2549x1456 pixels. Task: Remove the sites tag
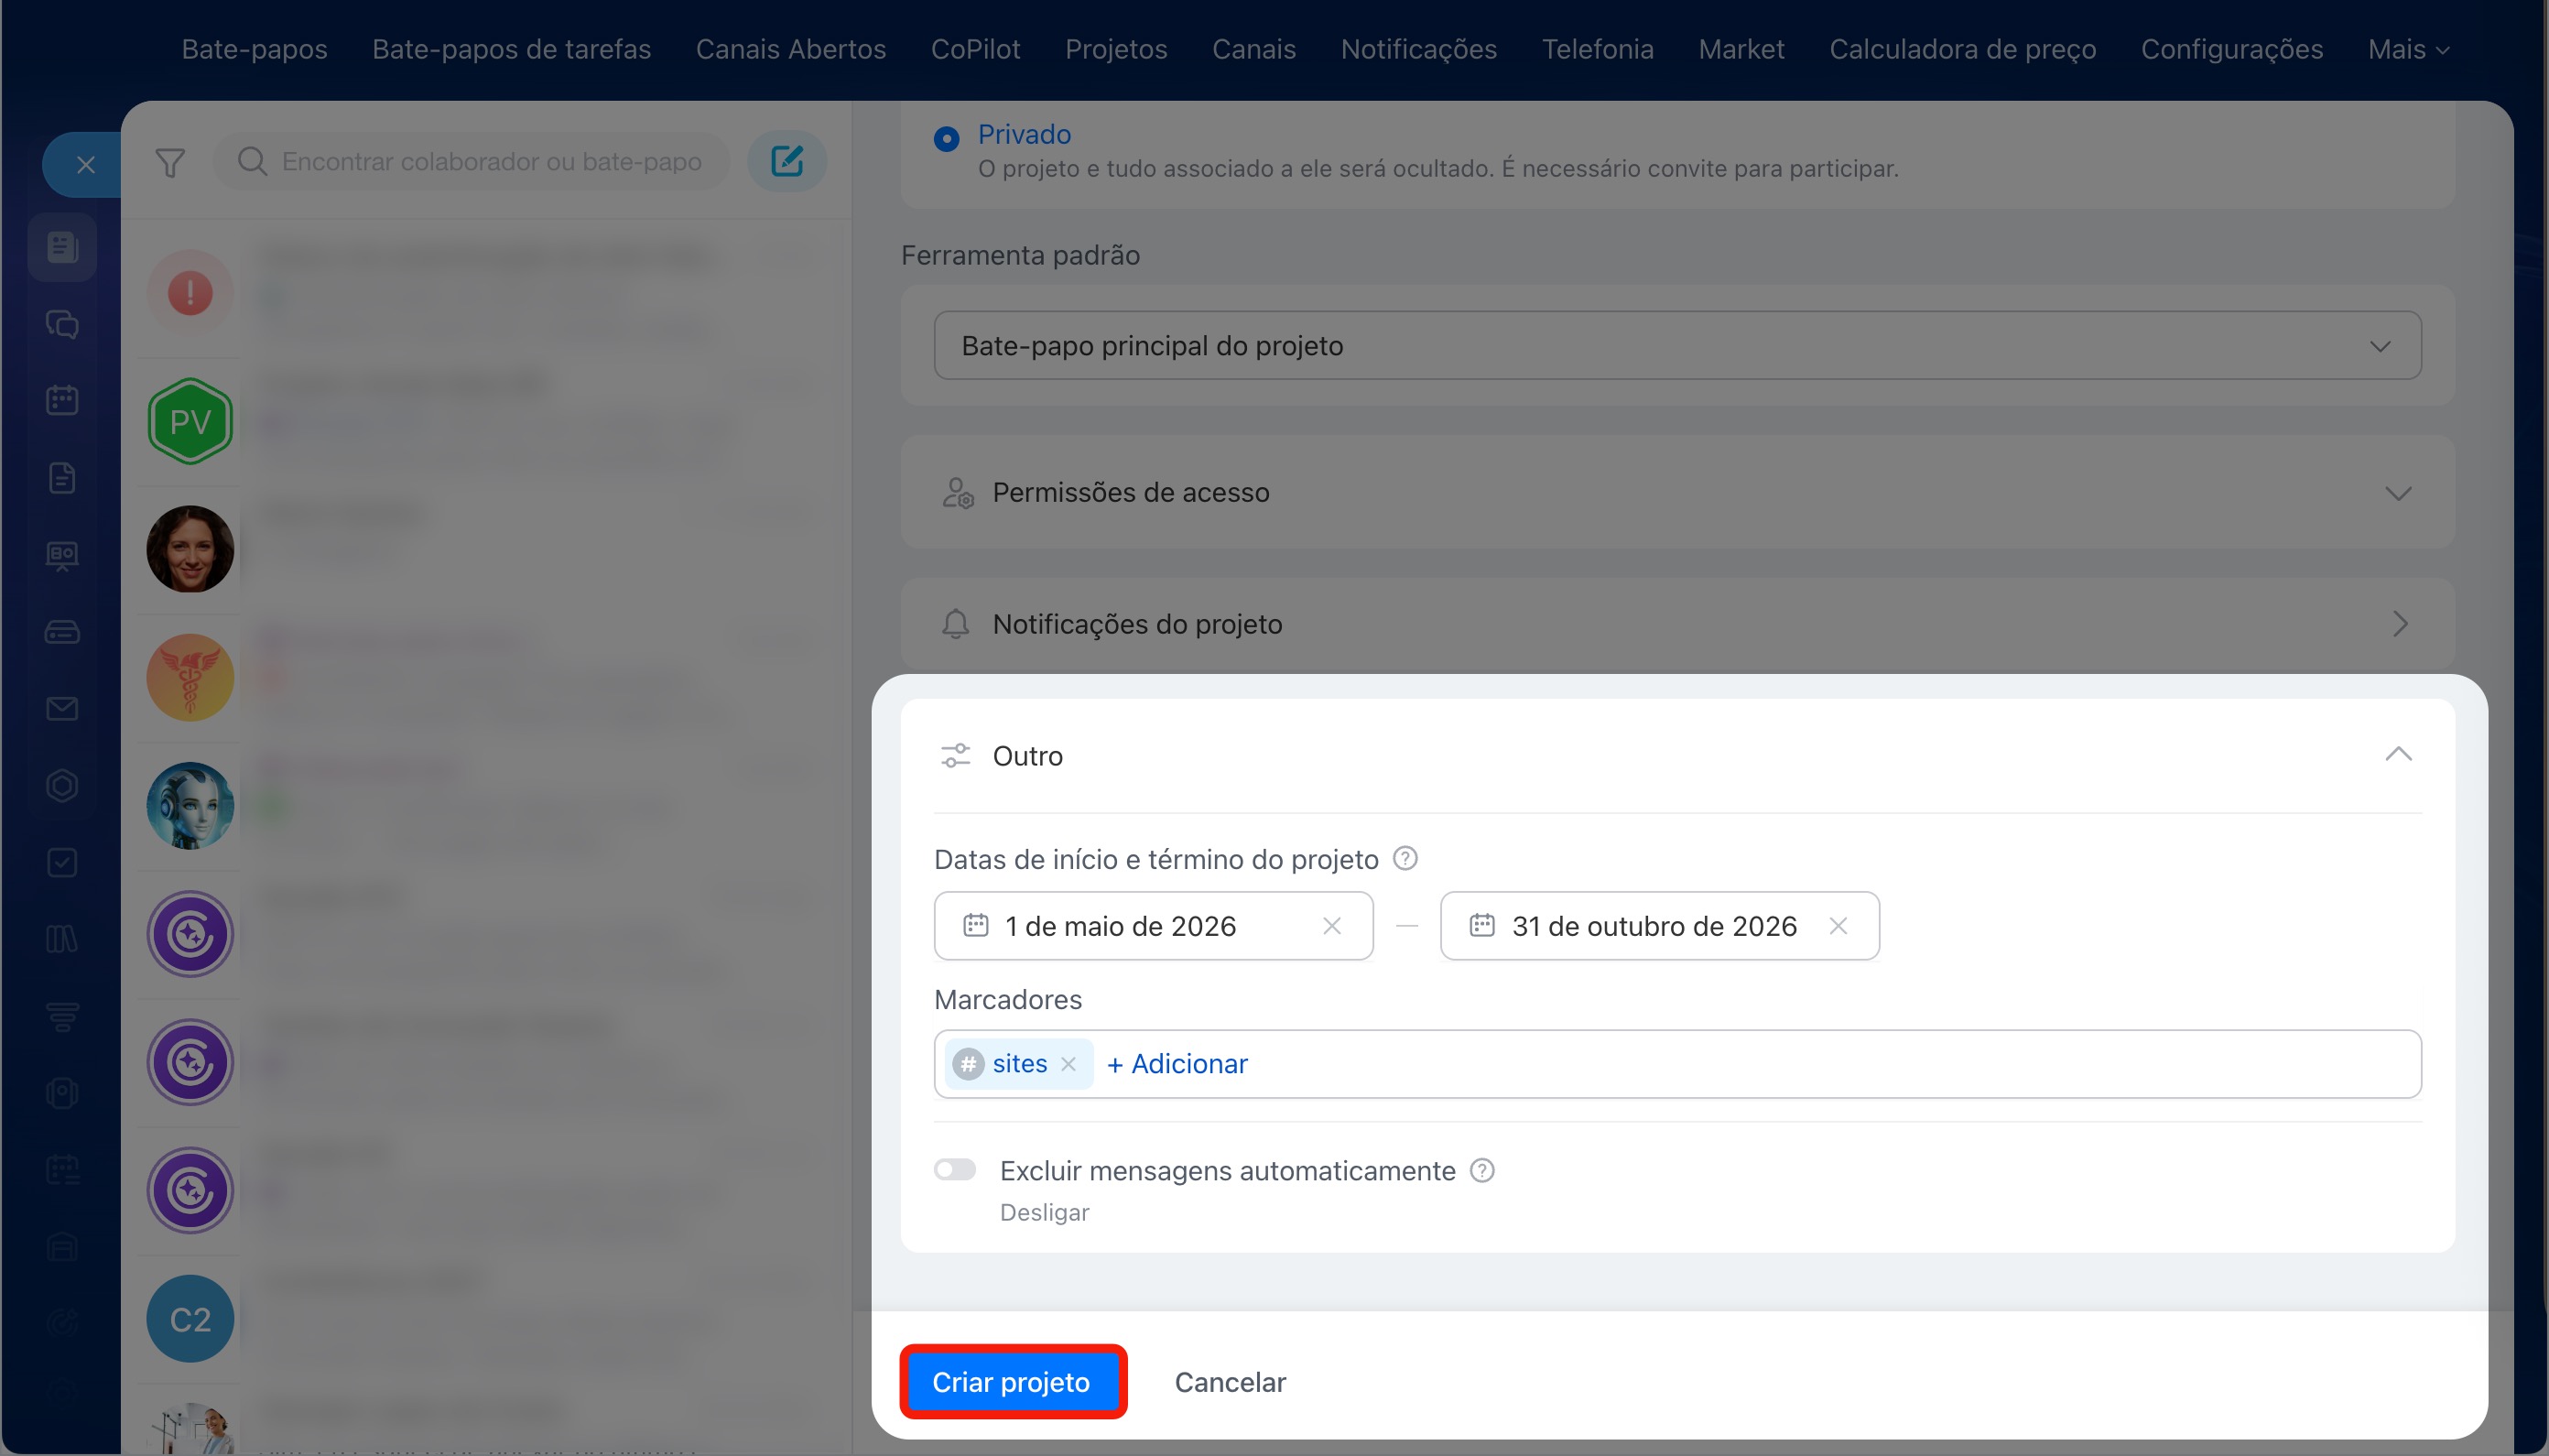1068,1064
